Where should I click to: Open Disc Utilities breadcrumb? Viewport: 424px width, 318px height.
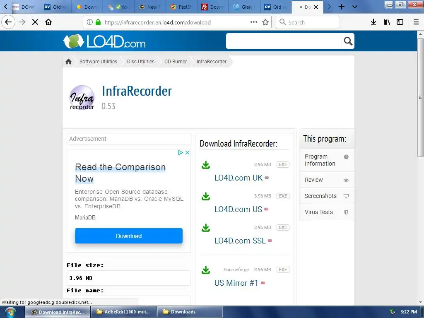(x=141, y=61)
